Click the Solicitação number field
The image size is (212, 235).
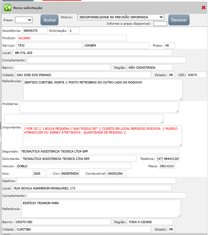pyautogui.click(x=74, y=30)
